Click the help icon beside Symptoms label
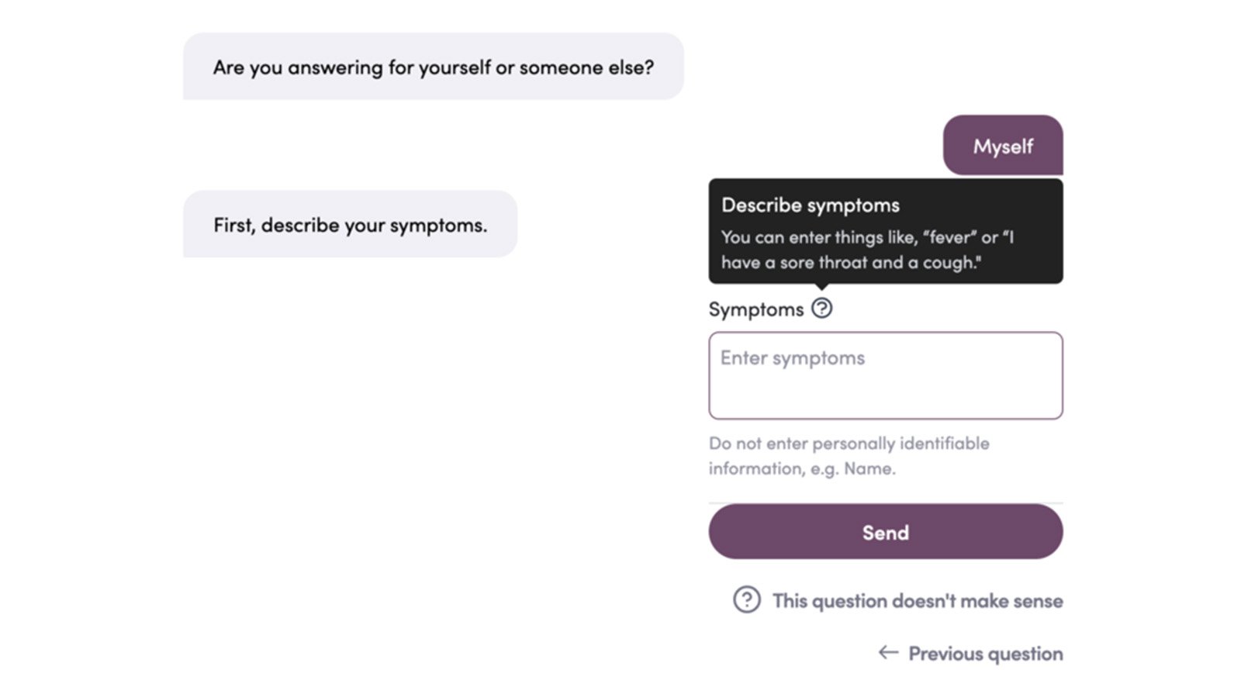 (x=821, y=309)
